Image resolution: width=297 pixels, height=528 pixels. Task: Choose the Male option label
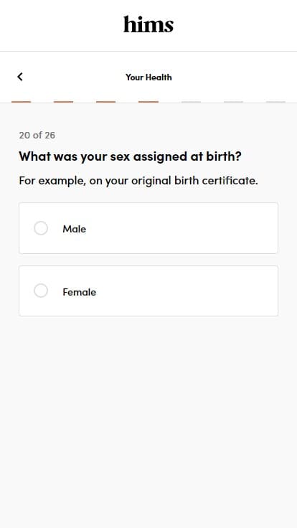coord(75,229)
